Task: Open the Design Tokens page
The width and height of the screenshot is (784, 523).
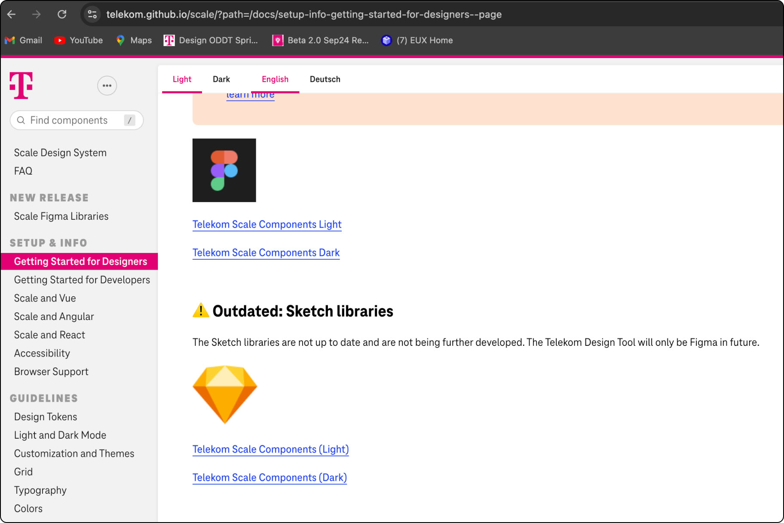Action: pyautogui.click(x=46, y=417)
